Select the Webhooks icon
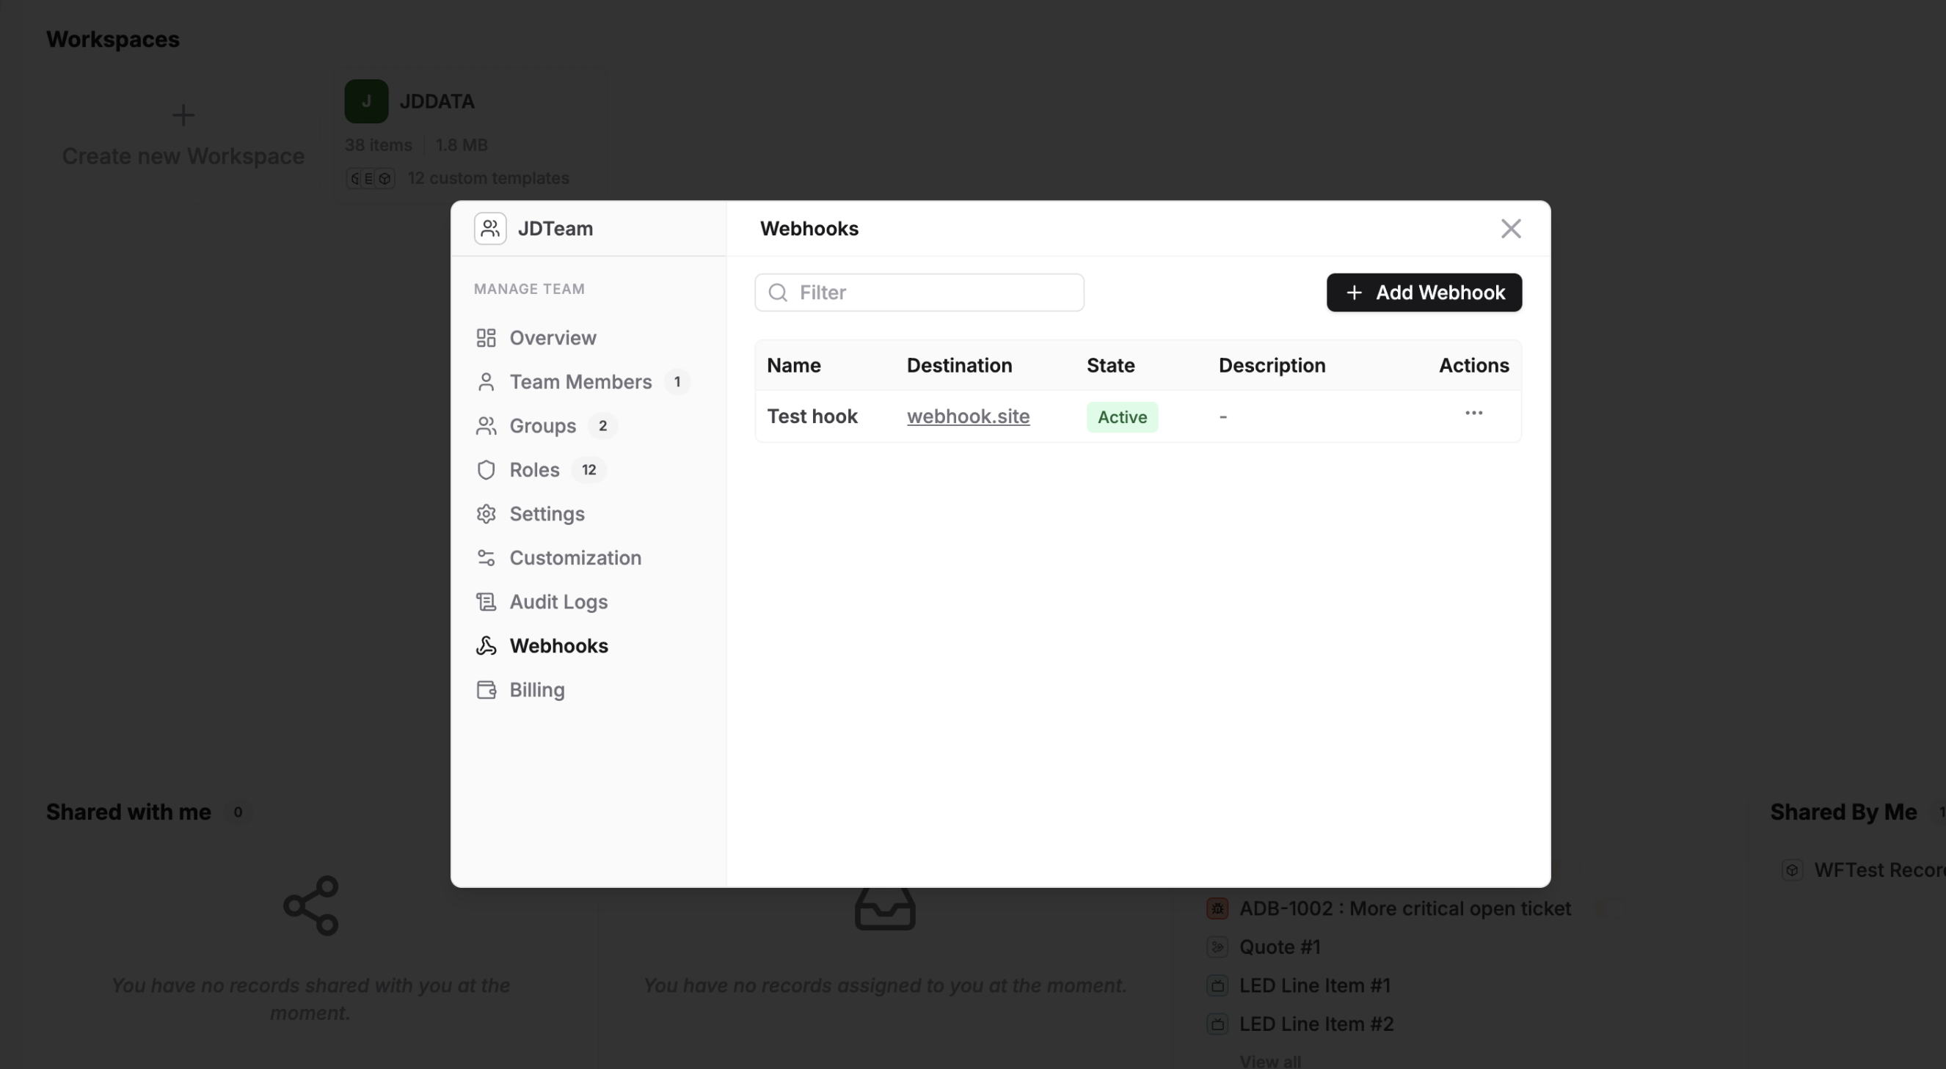 coord(486,645)
